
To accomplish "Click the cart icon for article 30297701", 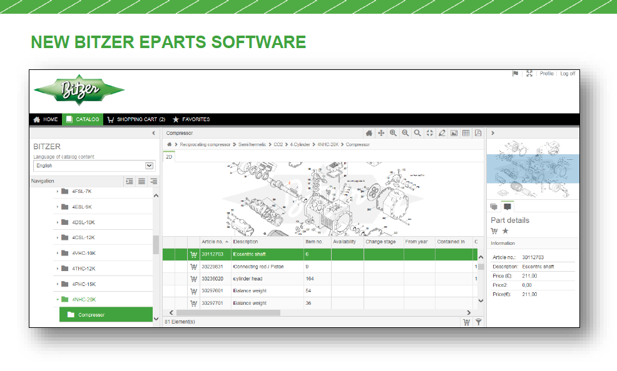I will 193,303.
